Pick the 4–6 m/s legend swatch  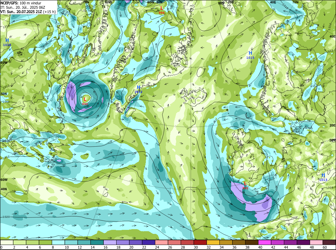coord(33,242)
